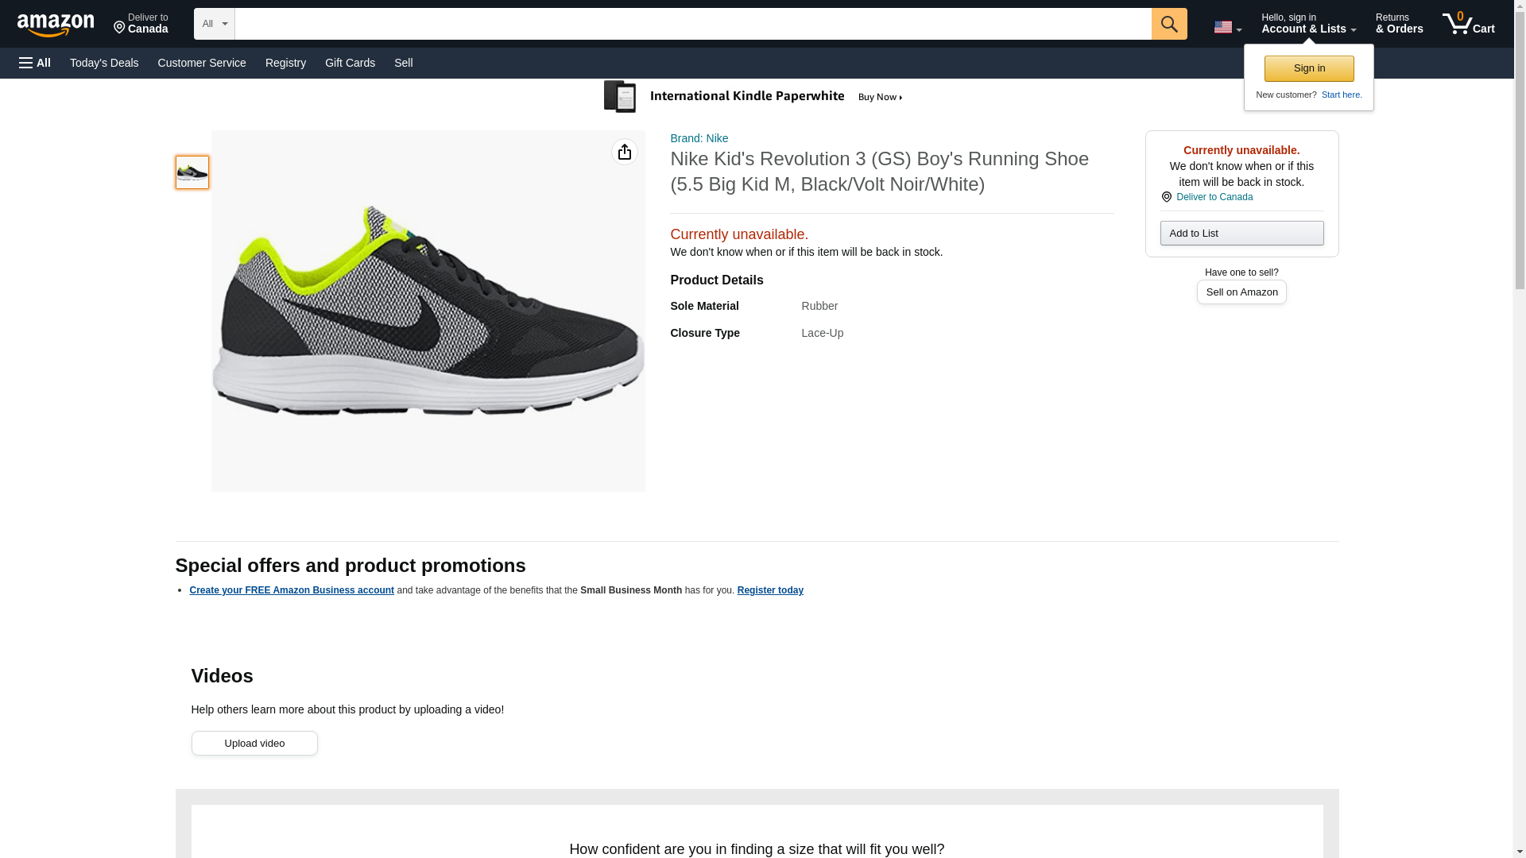Select the shoe thumbnail image

pyautogui.click(x=192, y=172)
